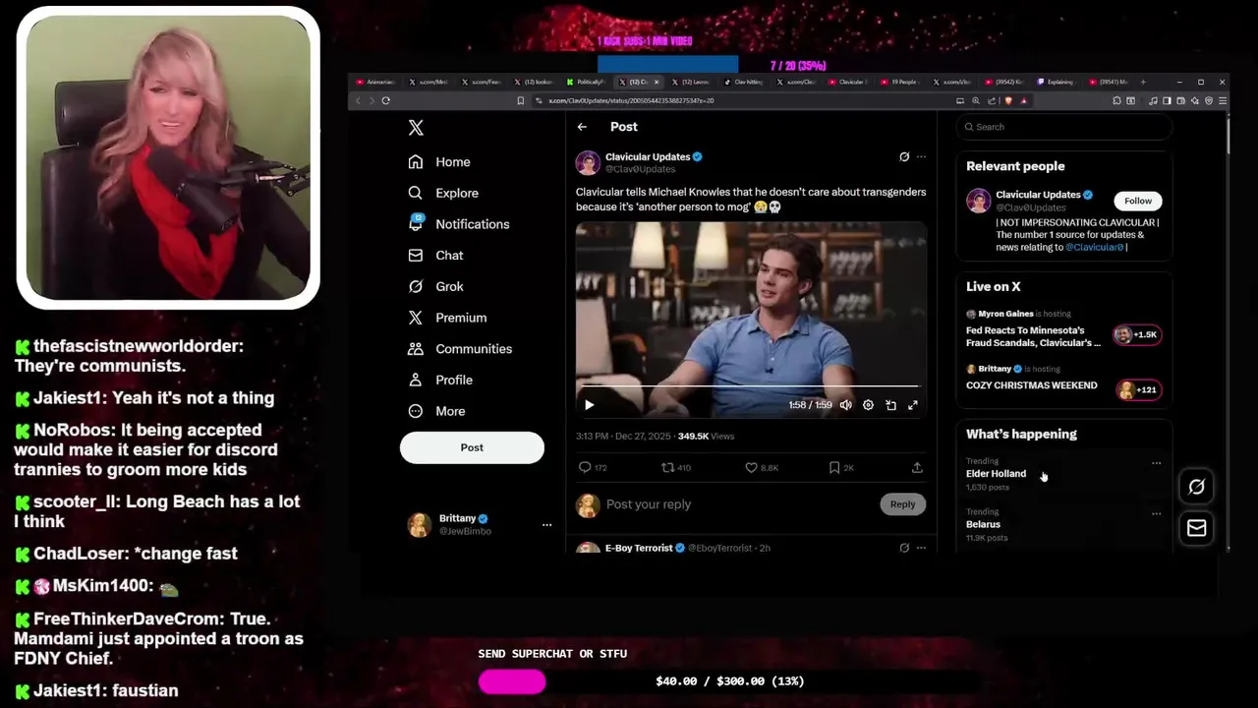Open Chat in the sidebar
This screenshot has width=1258, height=708.
click(x=435, y=255)
